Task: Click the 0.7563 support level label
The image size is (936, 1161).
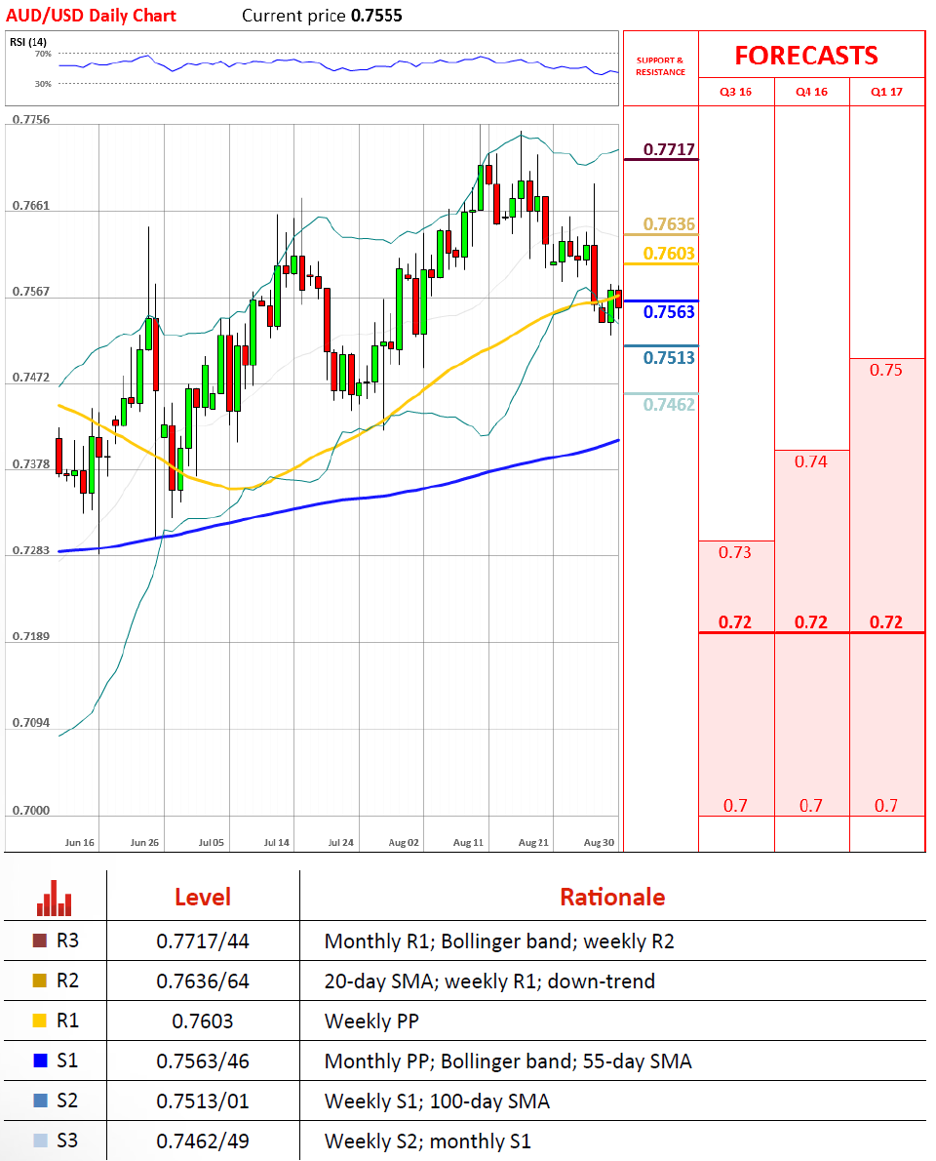Action: 668,312
